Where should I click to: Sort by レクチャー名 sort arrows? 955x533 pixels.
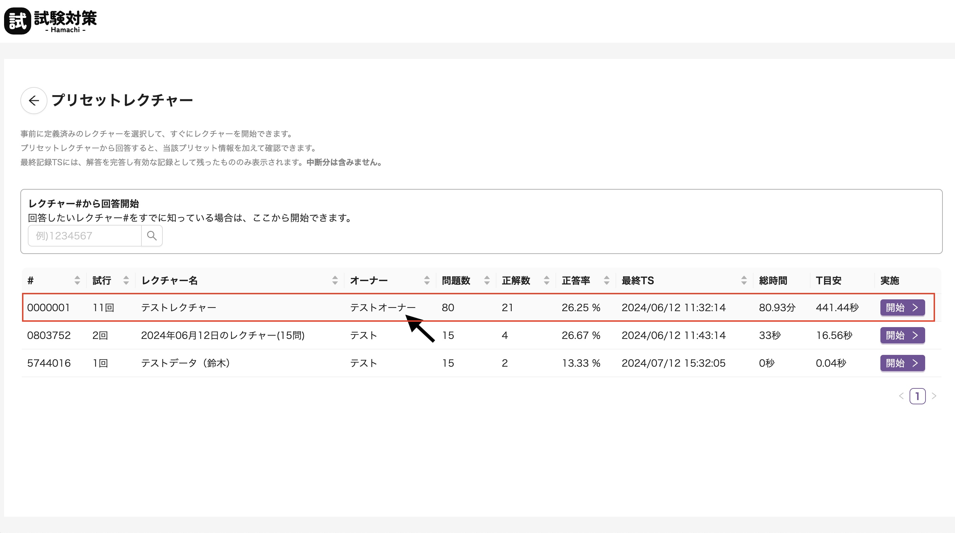tap(335, 281)
